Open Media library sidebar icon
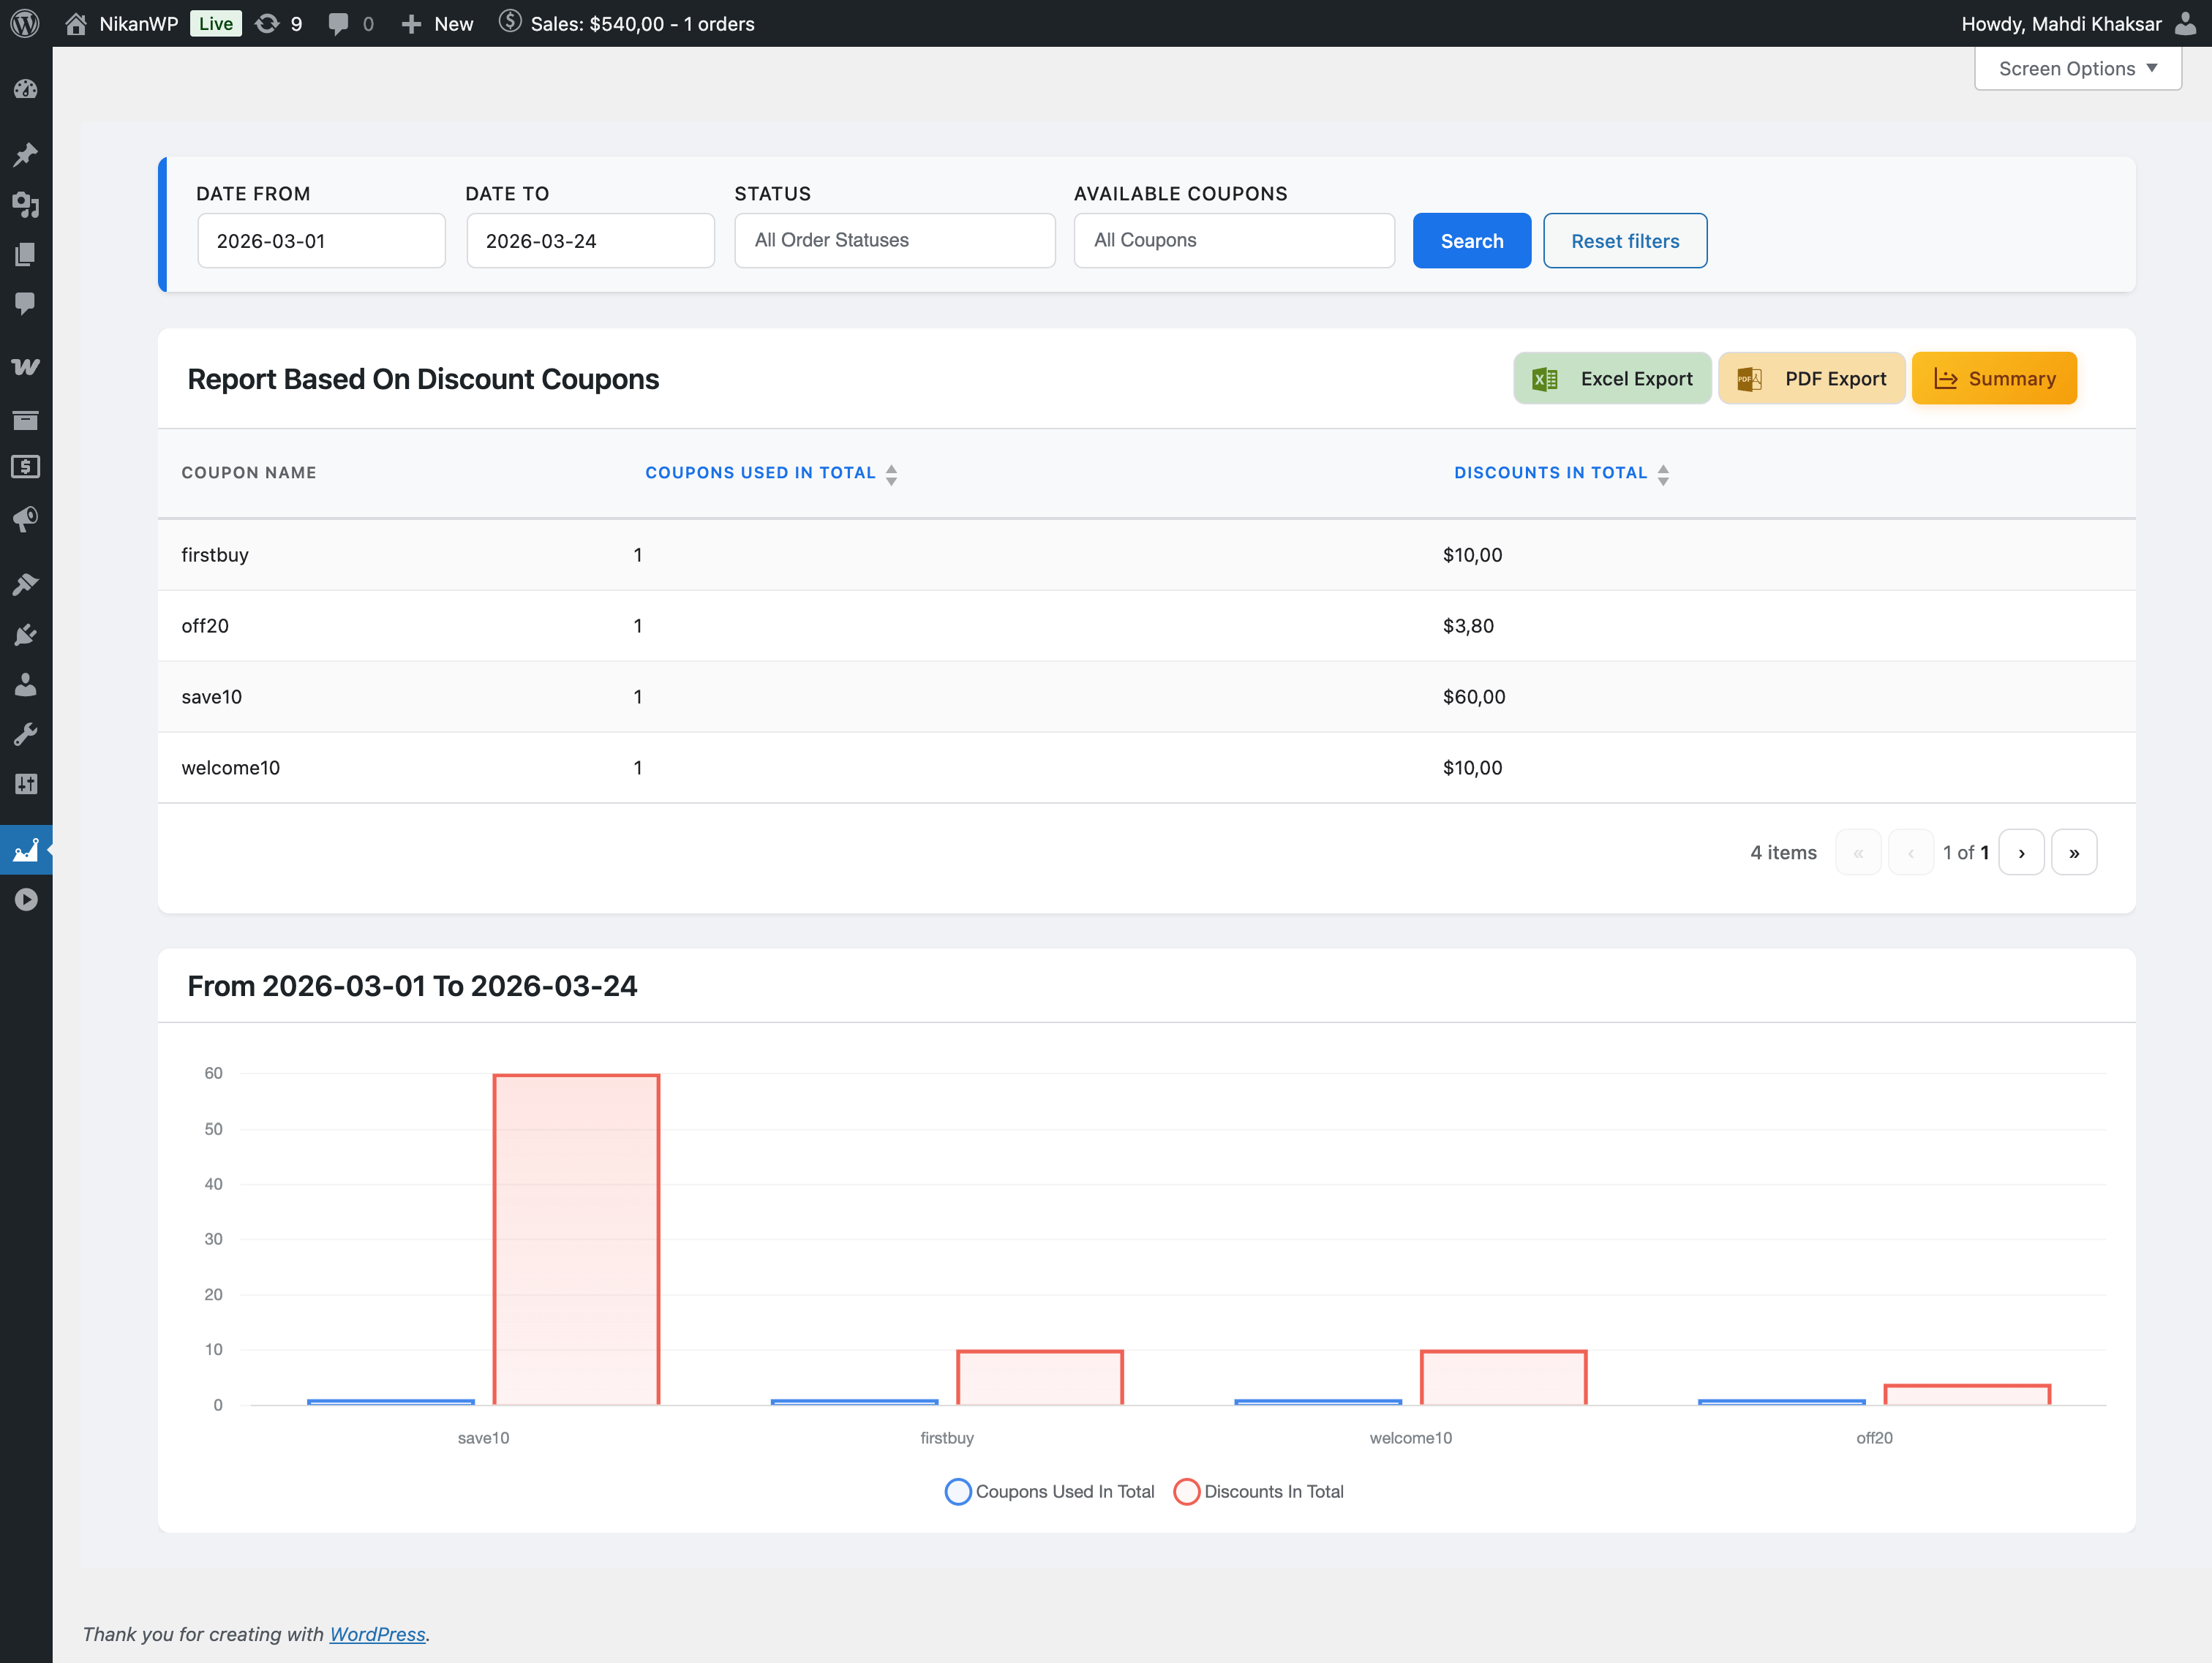The width and height of the screenshot is (2212, 1663). click(26, 205)
